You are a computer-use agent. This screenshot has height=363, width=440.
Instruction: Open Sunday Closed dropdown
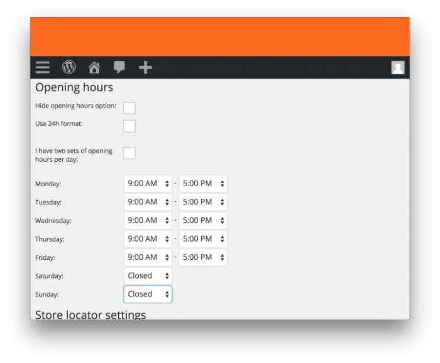pyautogui.click(x=148, y=294)
